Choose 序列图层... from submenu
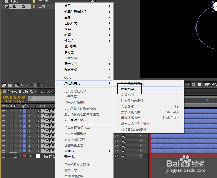 coord(148,89)
